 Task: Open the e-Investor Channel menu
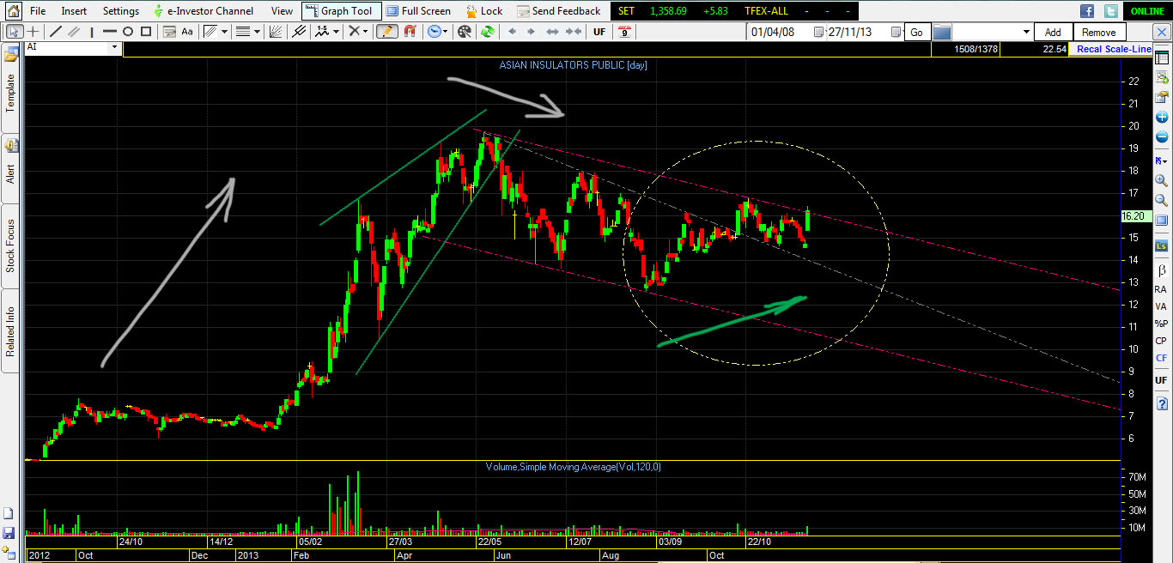coord(204,11)
